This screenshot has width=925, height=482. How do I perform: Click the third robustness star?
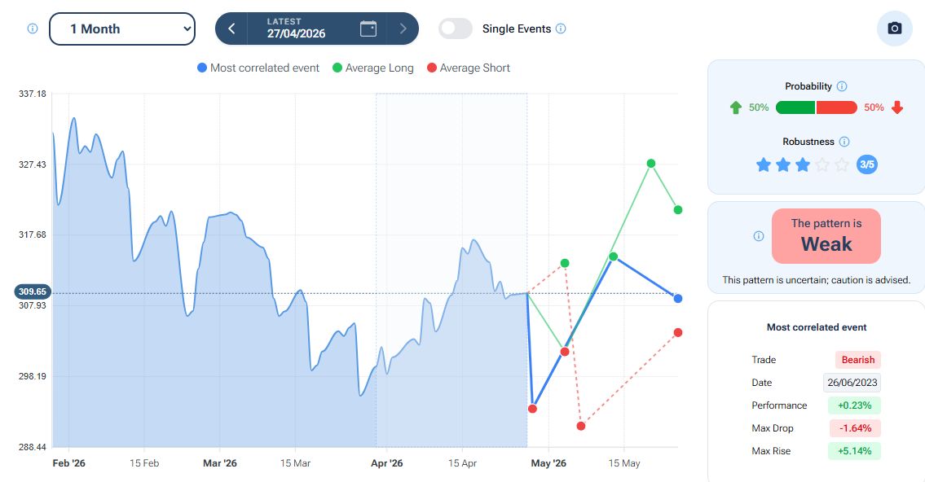[x=803, y=165]
